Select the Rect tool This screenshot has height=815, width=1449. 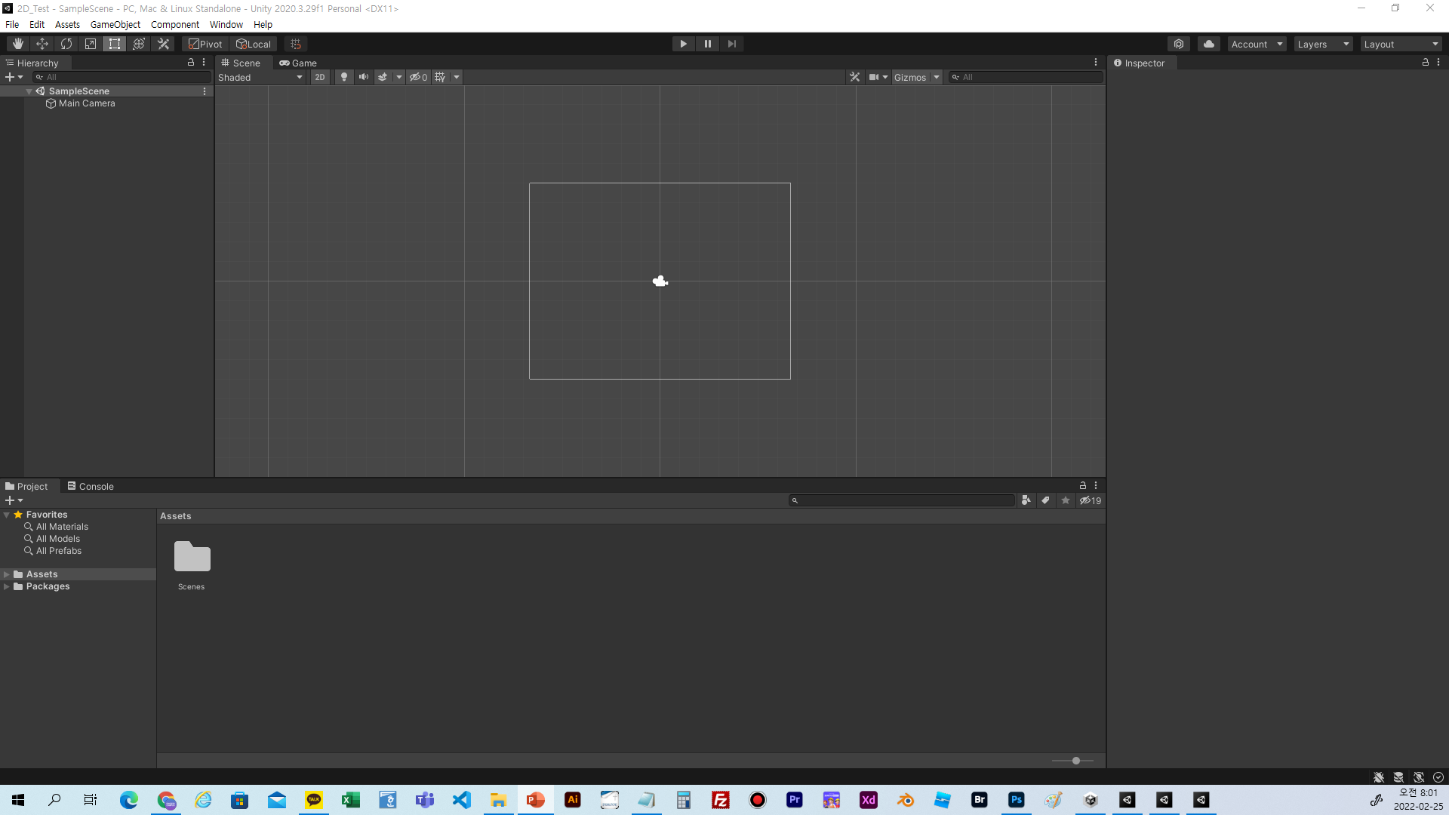point(115,44)
